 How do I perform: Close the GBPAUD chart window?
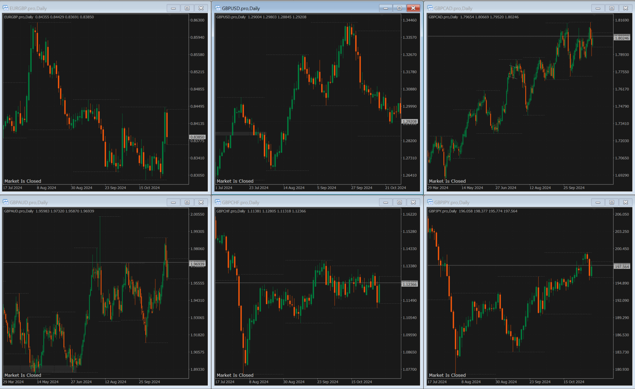[201, 202]
